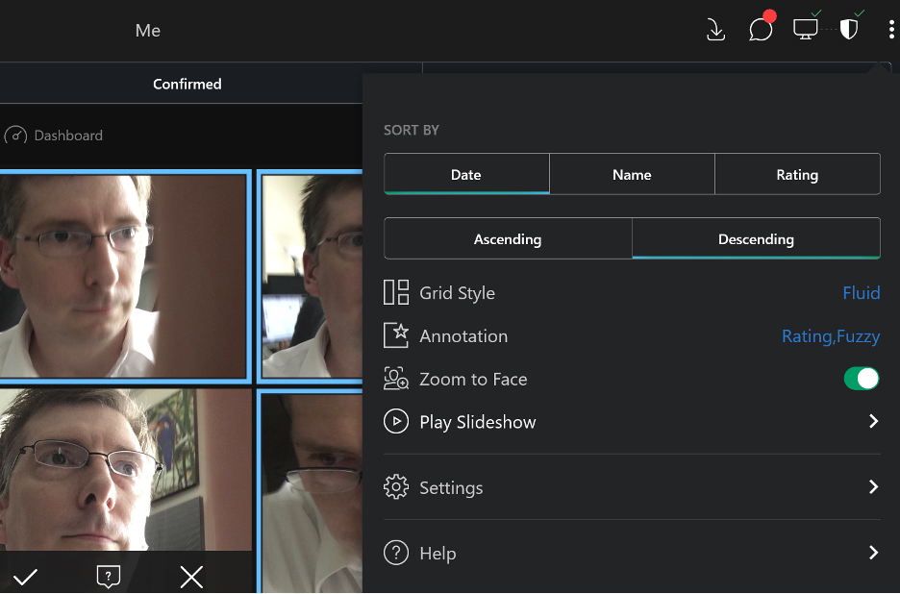The width and height of the screenshot is (900, 594).
Task: Expand the Play Slideshow options
Action: (x=873, y=421)
